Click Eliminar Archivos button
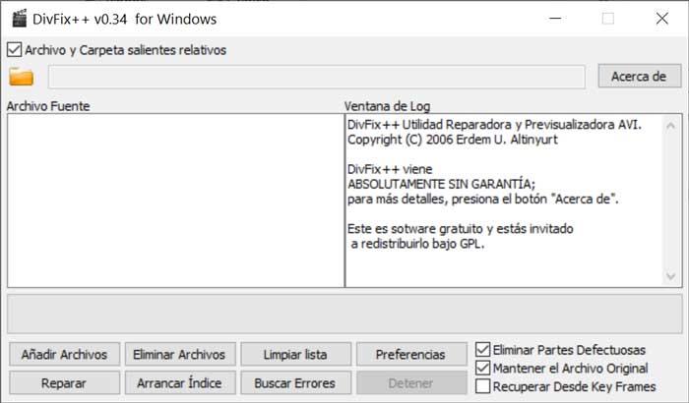This screenshot has height=403, width=689. [180, 354]
